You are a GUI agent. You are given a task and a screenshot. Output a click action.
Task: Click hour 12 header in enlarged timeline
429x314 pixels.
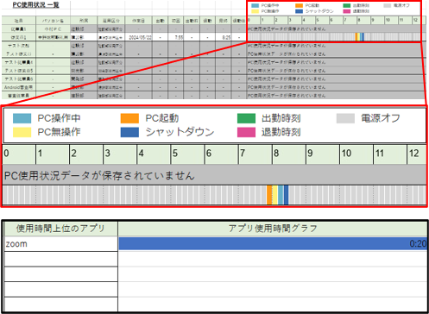click(x=417, y=154)
